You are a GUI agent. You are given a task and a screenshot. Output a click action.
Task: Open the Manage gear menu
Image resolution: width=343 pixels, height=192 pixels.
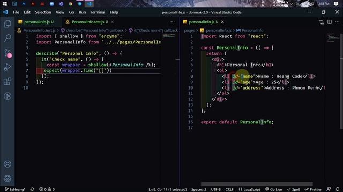8,179
